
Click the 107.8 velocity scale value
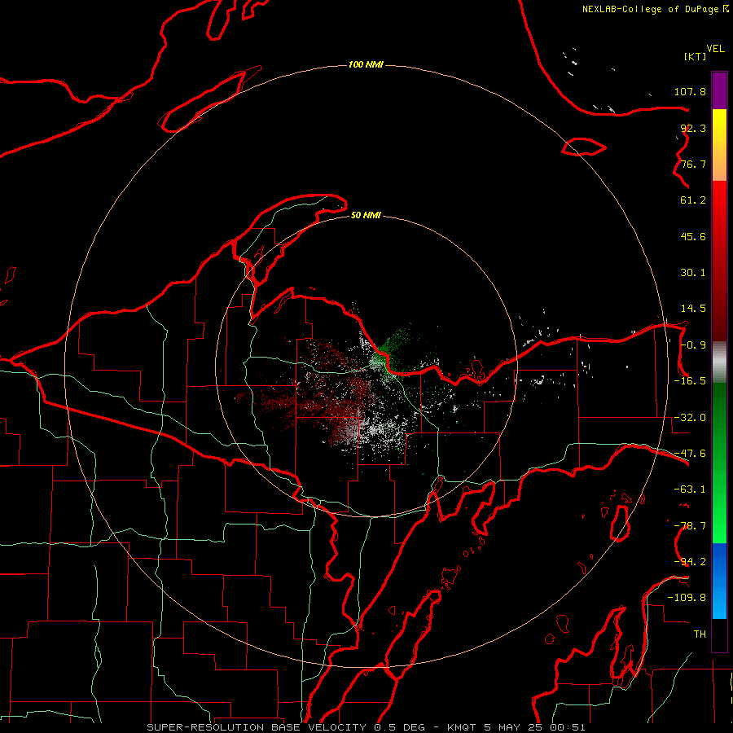[x=690, y=91]
